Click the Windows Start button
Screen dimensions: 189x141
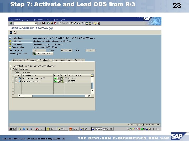point(13,129)
